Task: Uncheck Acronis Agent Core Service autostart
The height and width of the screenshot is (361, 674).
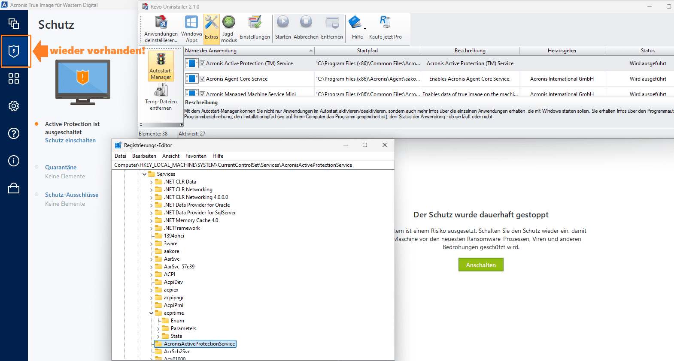Action: [x=202, y=79]
